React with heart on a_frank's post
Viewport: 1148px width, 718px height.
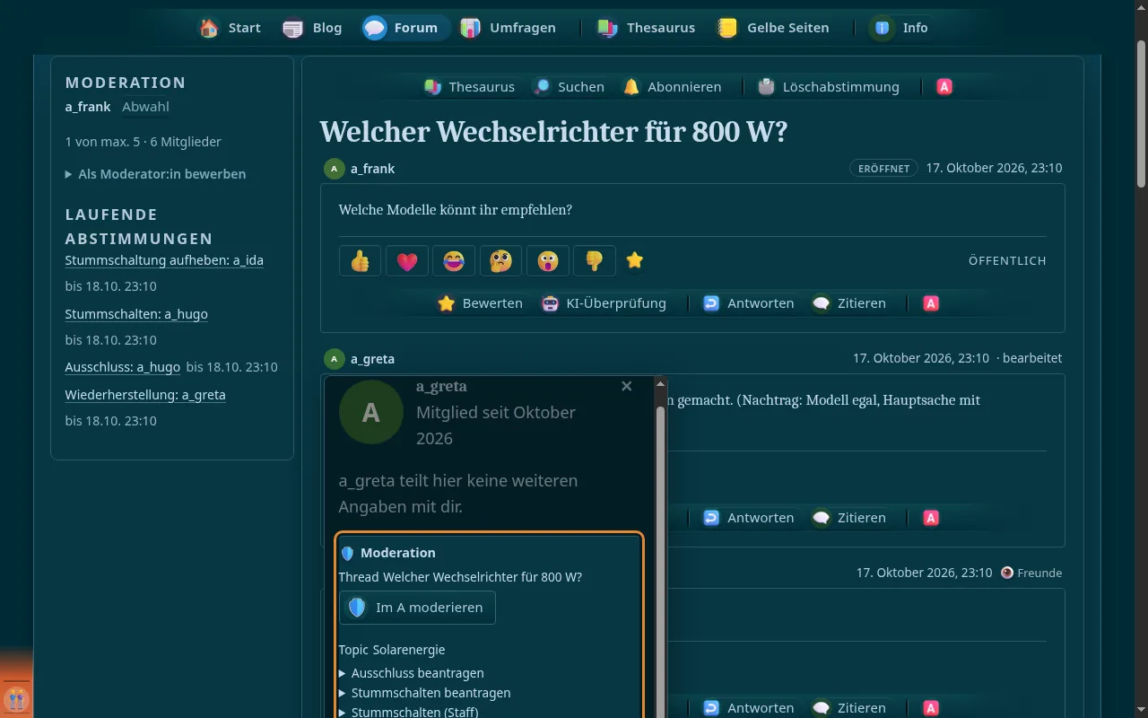point(407,261)
